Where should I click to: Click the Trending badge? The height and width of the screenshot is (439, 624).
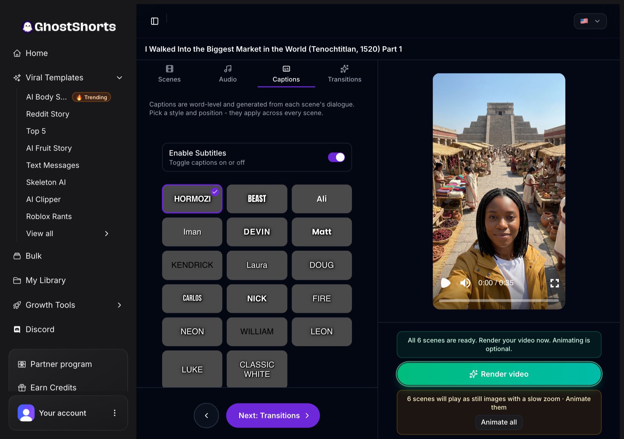click(91, 97)
